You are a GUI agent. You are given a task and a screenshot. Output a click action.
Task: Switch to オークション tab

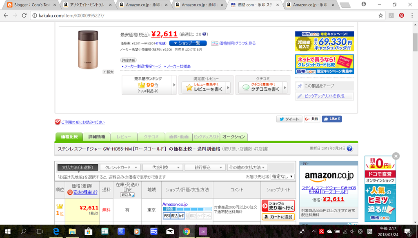233,136
